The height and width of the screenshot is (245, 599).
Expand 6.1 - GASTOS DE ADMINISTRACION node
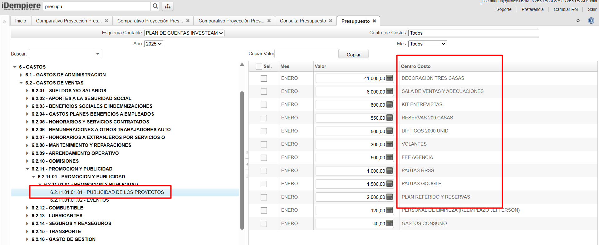[21, 75]
